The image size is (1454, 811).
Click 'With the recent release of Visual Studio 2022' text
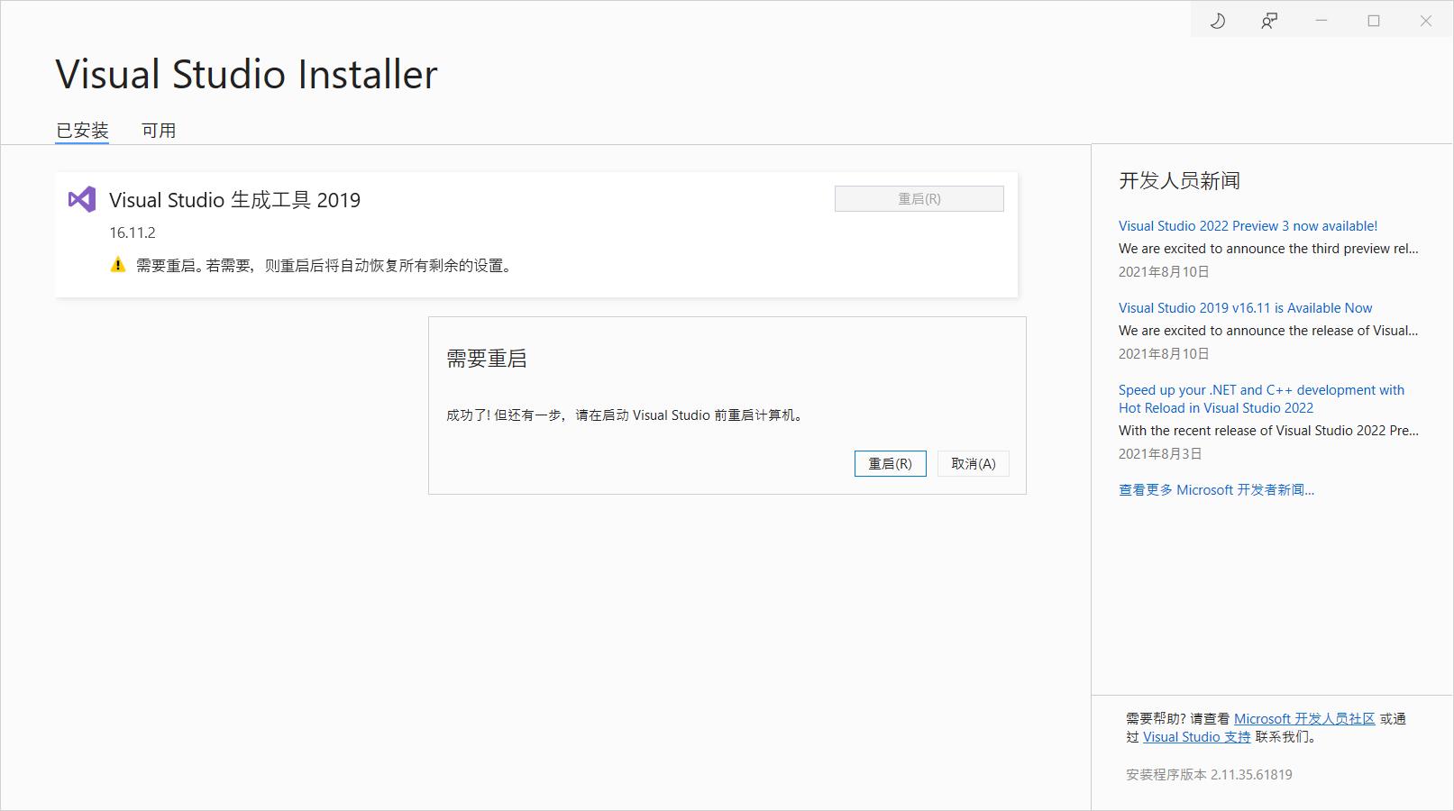[x=1268, y=431]
